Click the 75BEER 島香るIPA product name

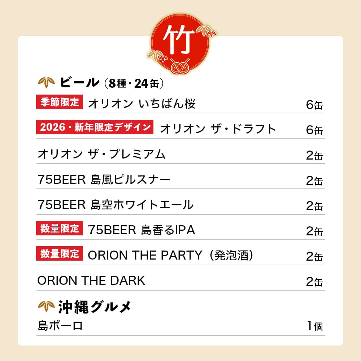pyautogui.click(x=142, y=230)
